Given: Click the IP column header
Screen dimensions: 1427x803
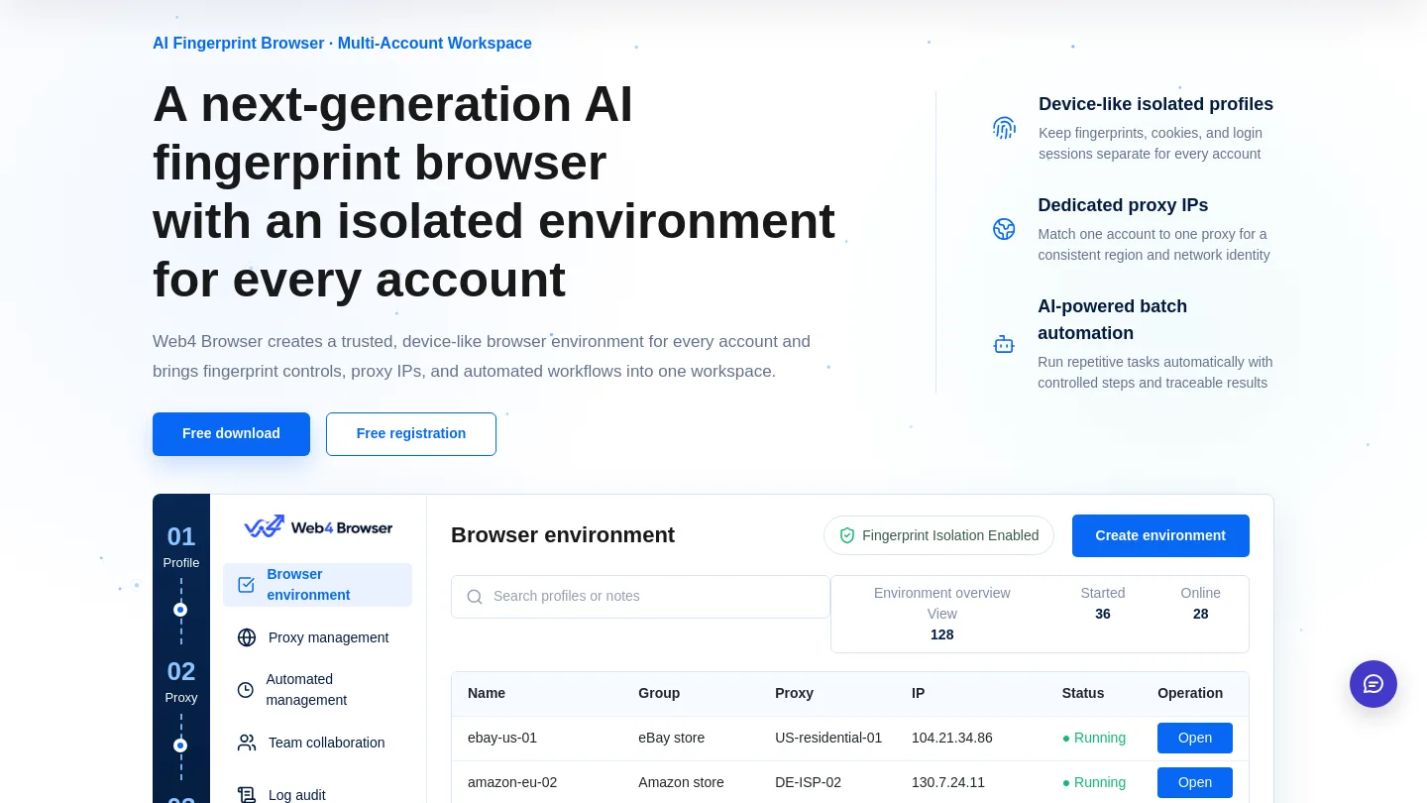Looking at the screenshot, I should point(918,694).
